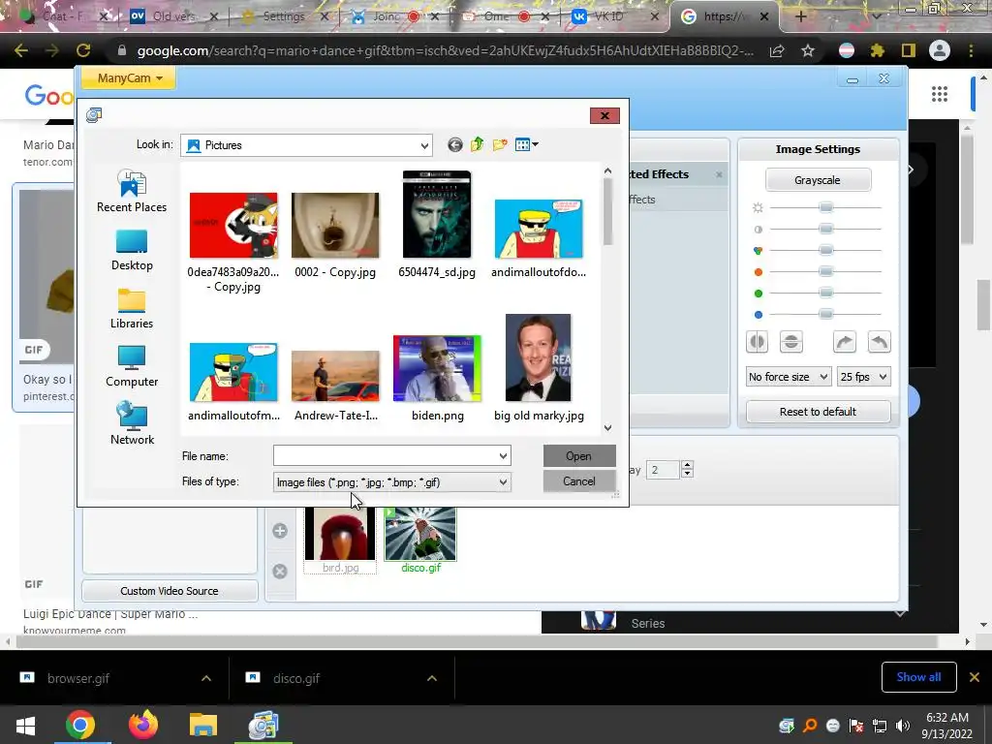Viewport: 992px width, 744px height.
Task: Click the remove item X icon in playlist
Action: tap(280, 572)
